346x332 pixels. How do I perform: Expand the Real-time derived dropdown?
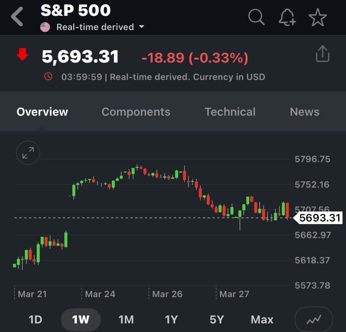[142, 27]
